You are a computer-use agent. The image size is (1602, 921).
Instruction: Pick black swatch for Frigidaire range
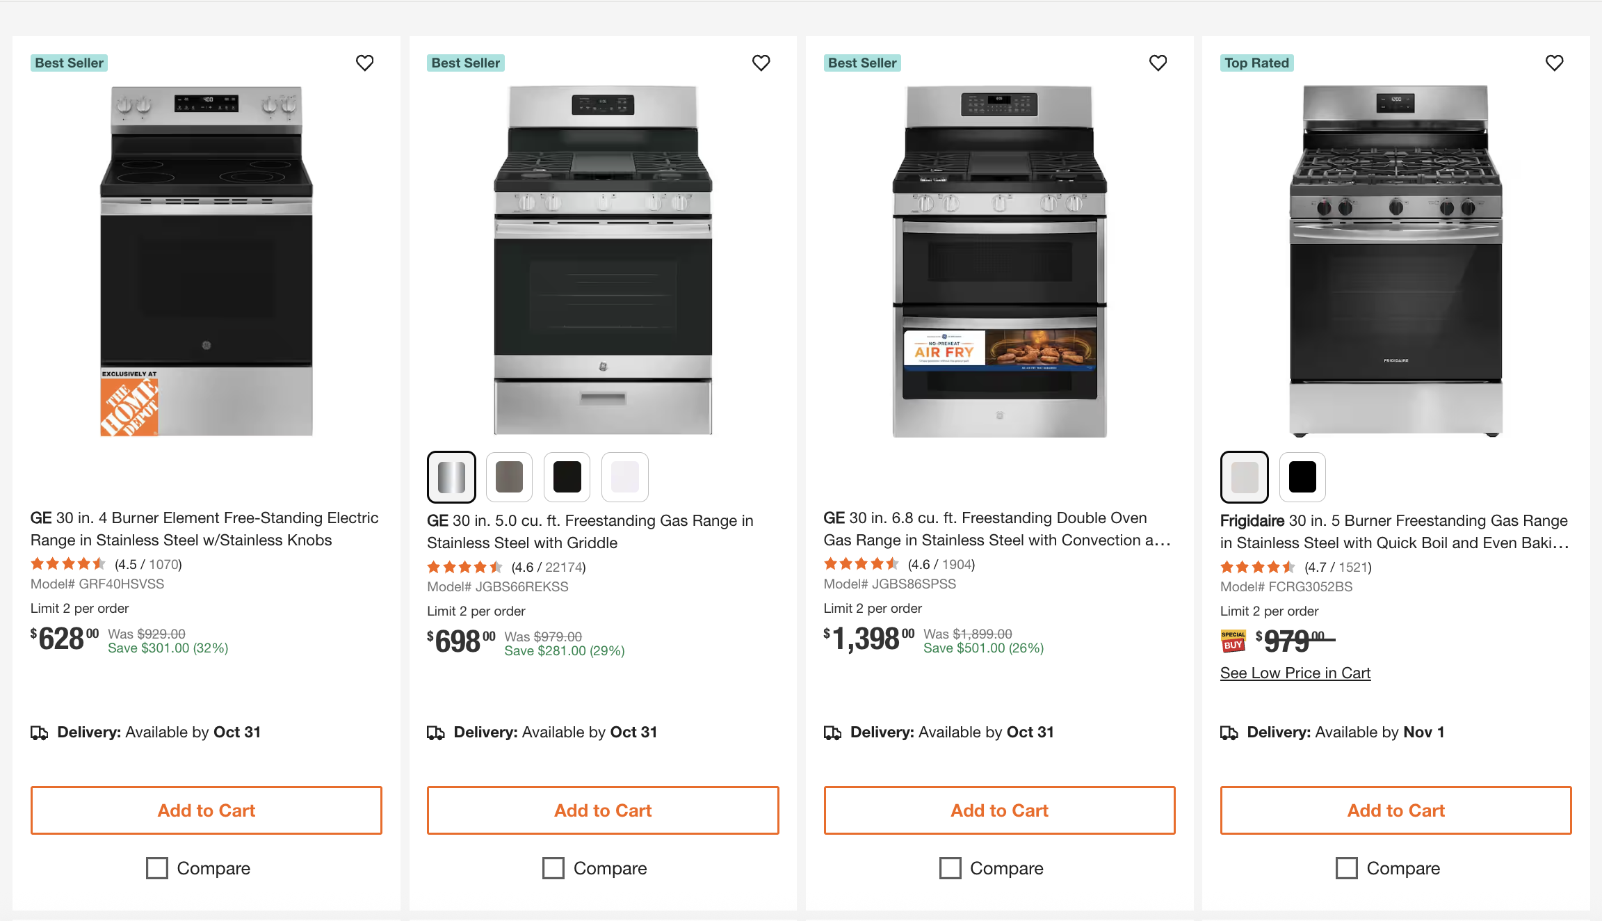1302,477
